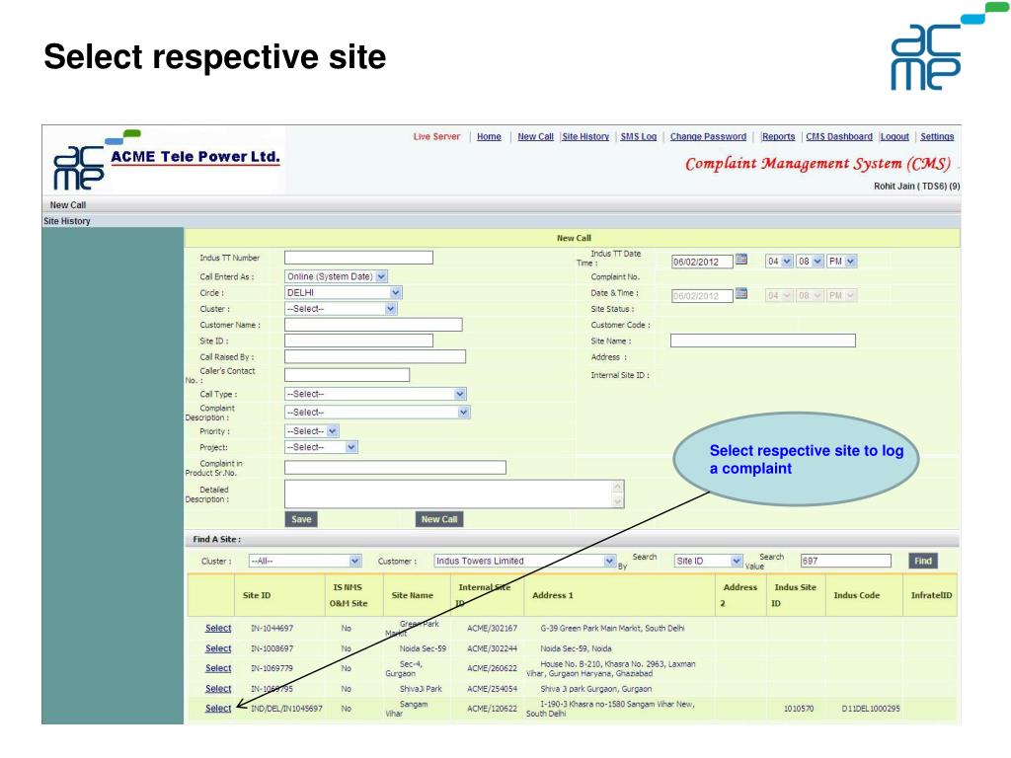Open Cluster filter dropdown showing --All--
Viewport: 1011px width, 758px height.
305,562
